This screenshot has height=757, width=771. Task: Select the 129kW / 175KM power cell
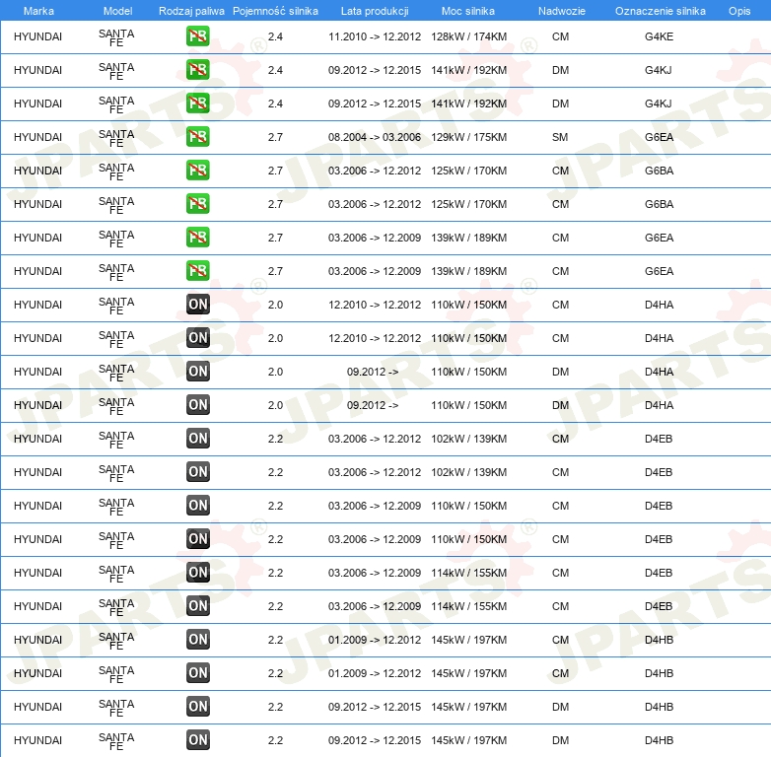[468, 137]
